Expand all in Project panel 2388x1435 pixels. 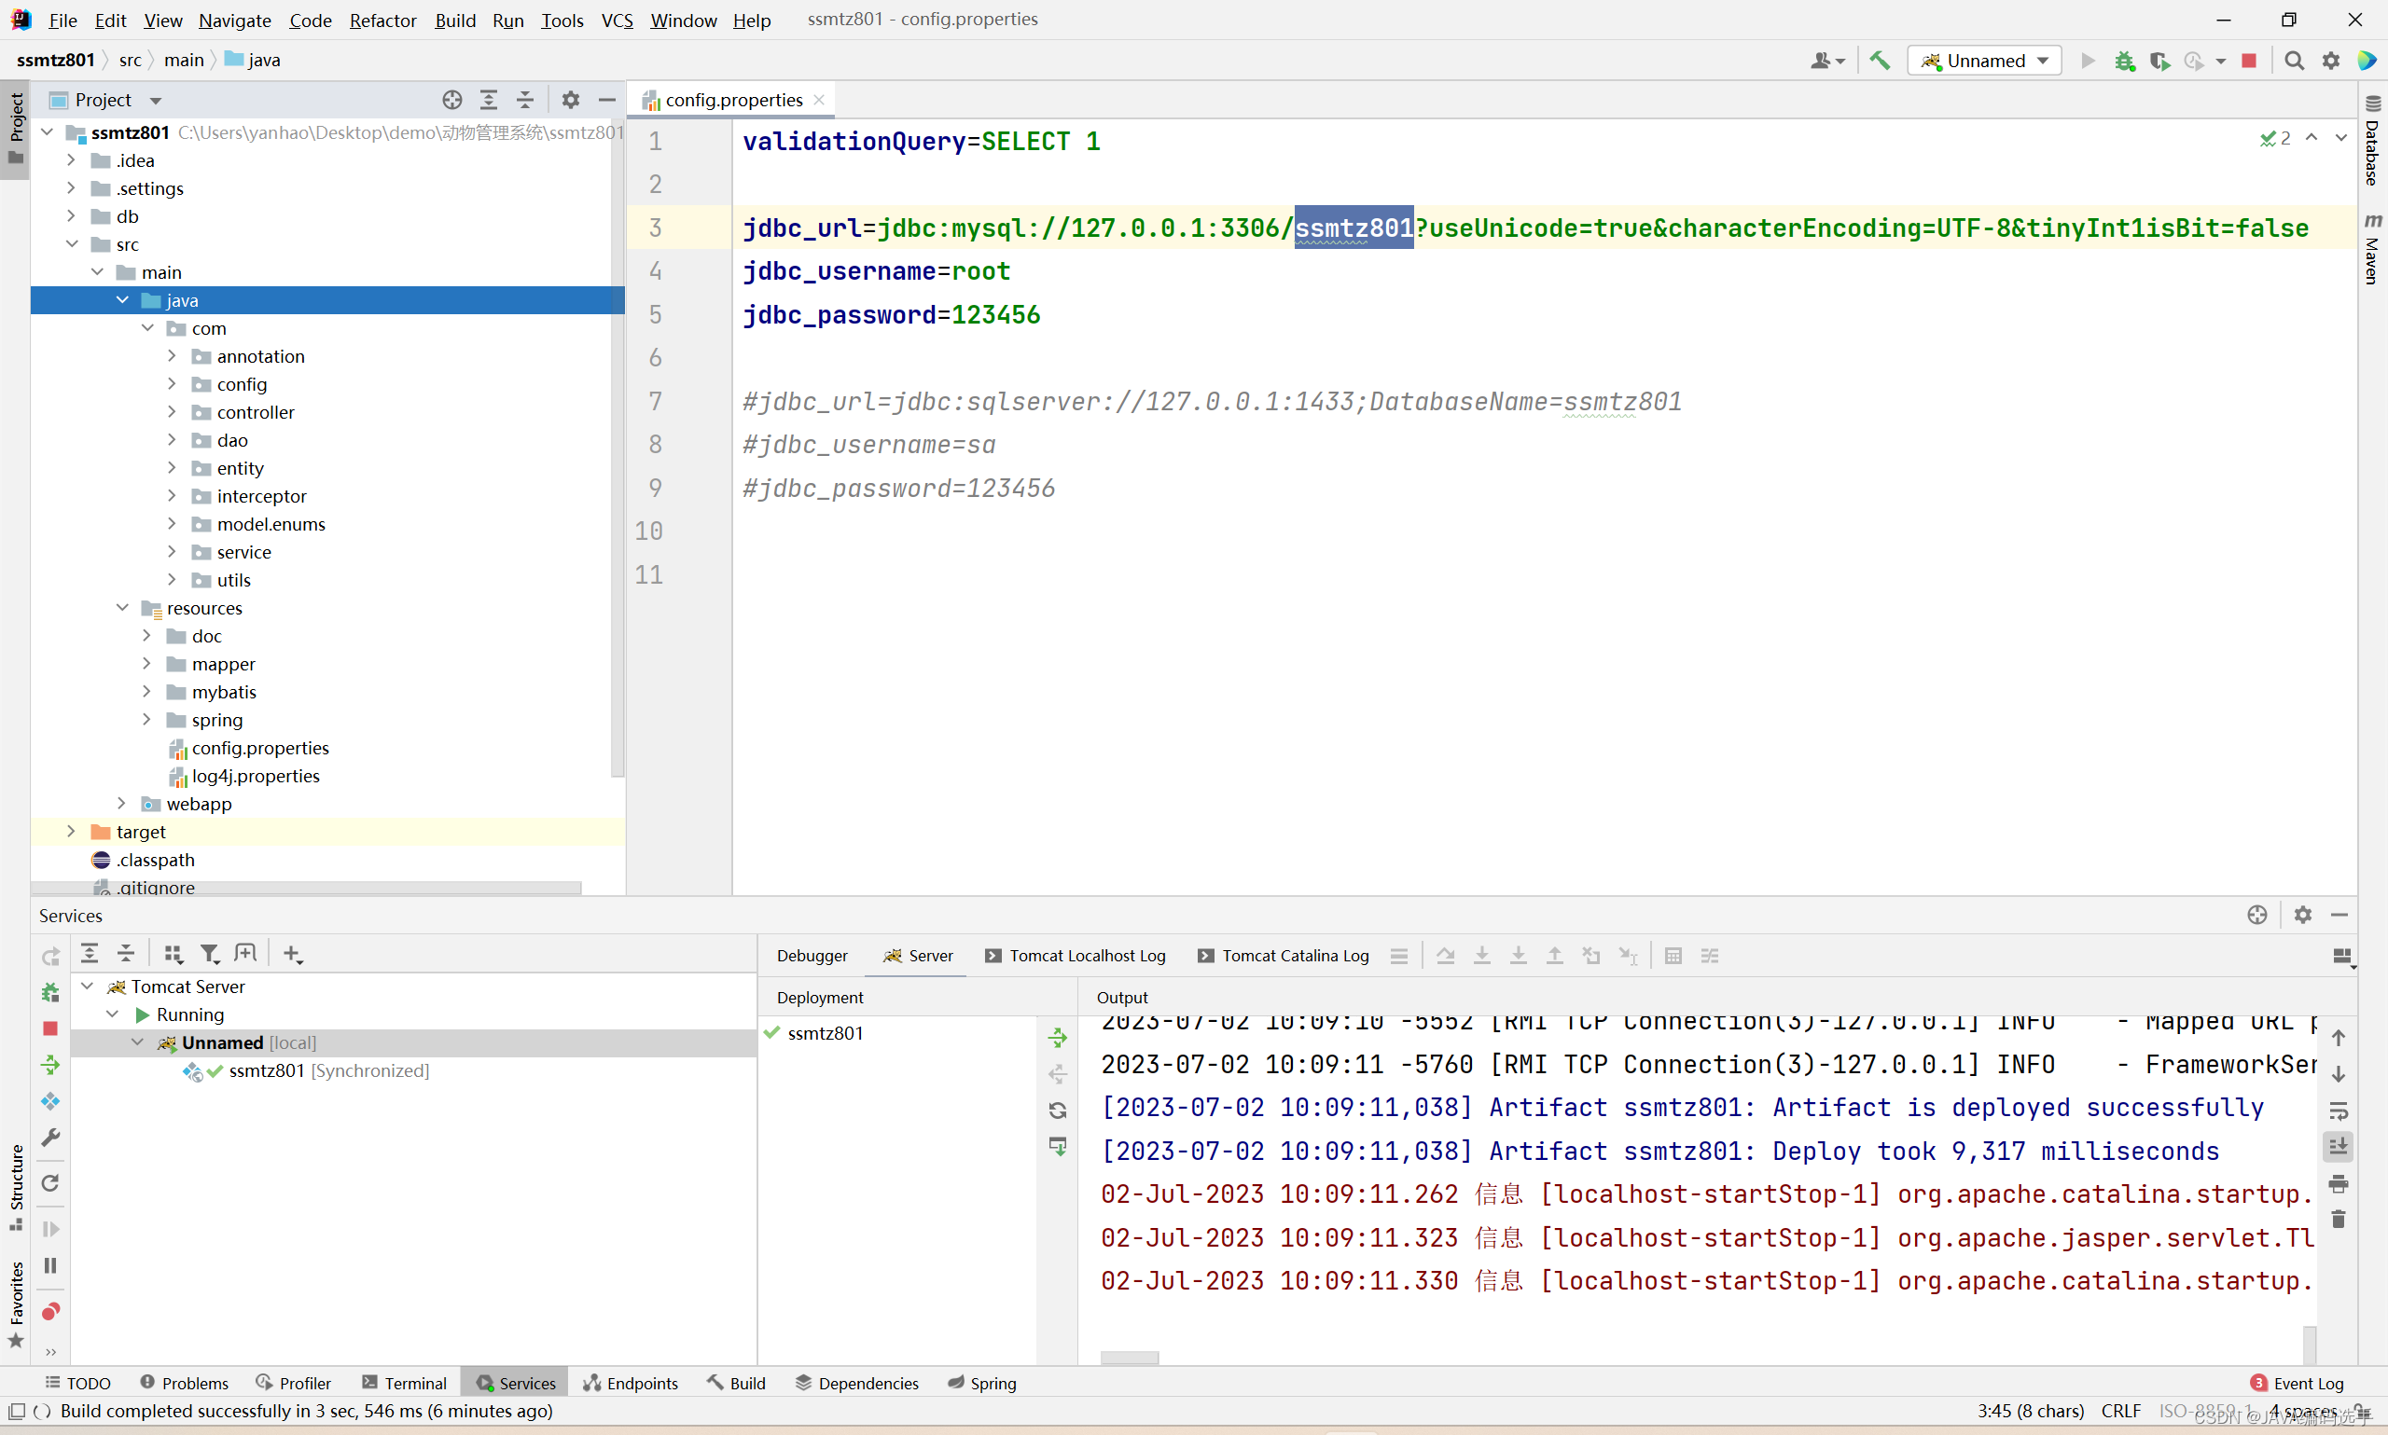pyautogui.click(x=489, y=100)
